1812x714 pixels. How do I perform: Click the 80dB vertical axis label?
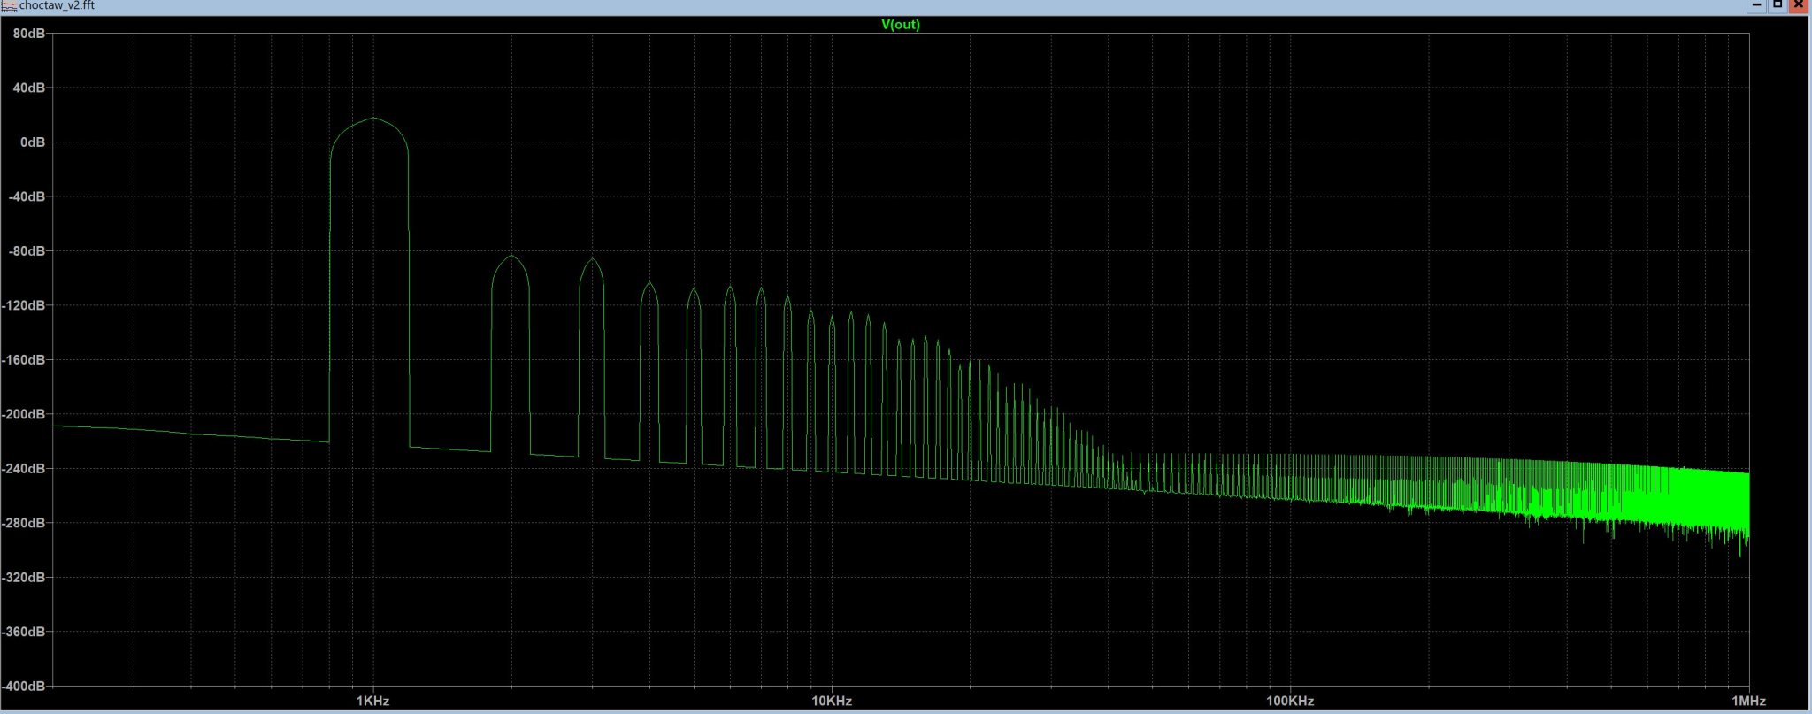[x=29, y=34]
